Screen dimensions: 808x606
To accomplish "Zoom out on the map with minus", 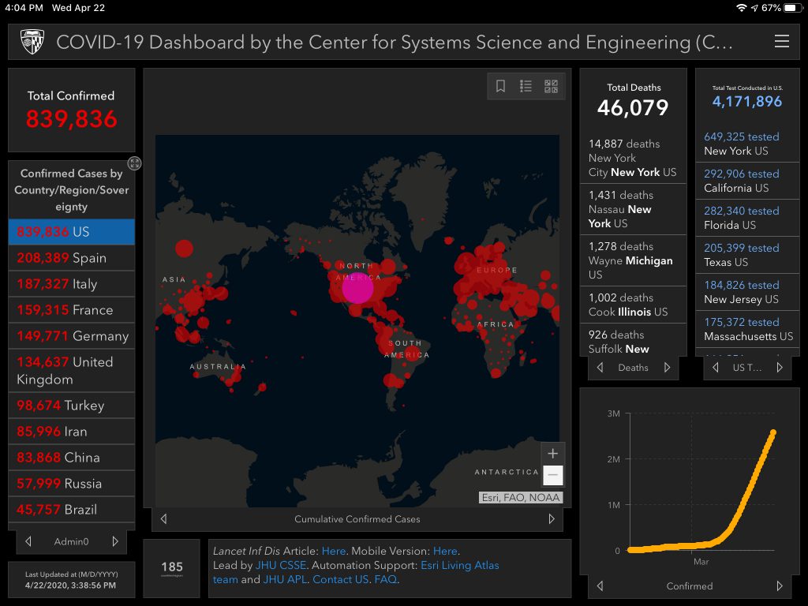I will [x=552, y=475].
